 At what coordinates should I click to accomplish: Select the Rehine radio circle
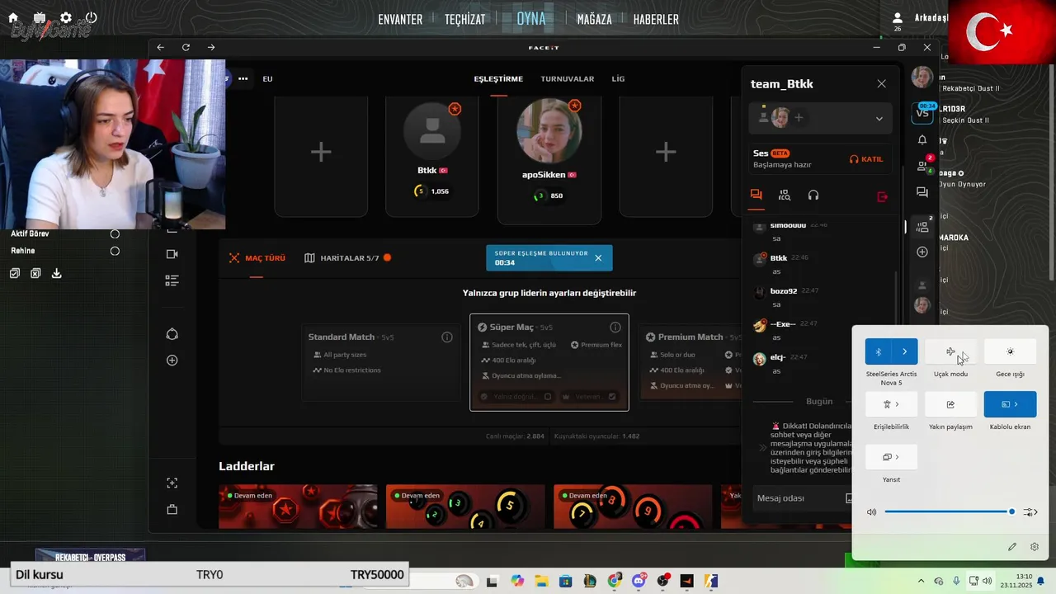115,252
